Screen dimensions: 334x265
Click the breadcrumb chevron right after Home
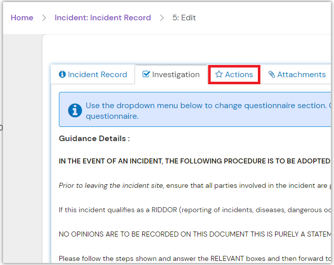pos(44,18)
